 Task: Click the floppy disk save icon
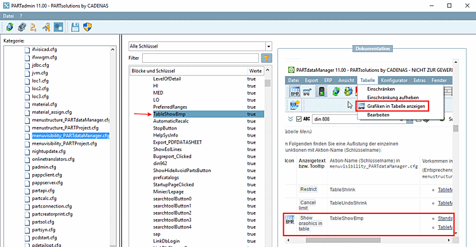(75, 27)
